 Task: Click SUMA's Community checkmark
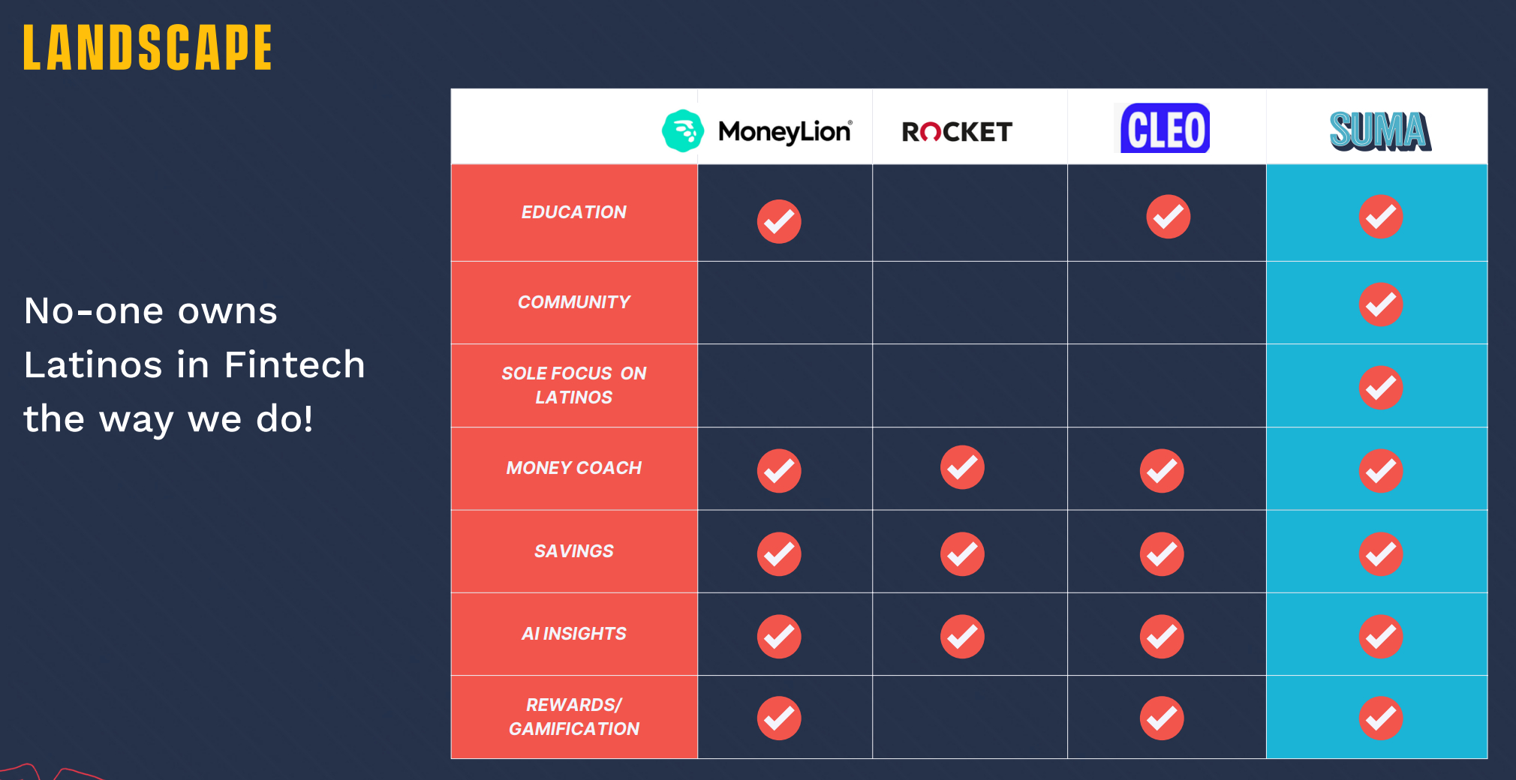(x=1380, y=304)
